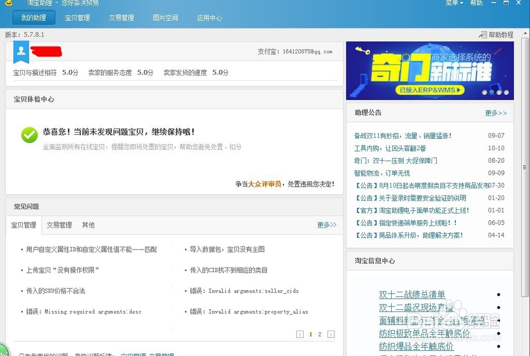Click 宝贝与描述相符 5.0分 rating

[46, 73]
